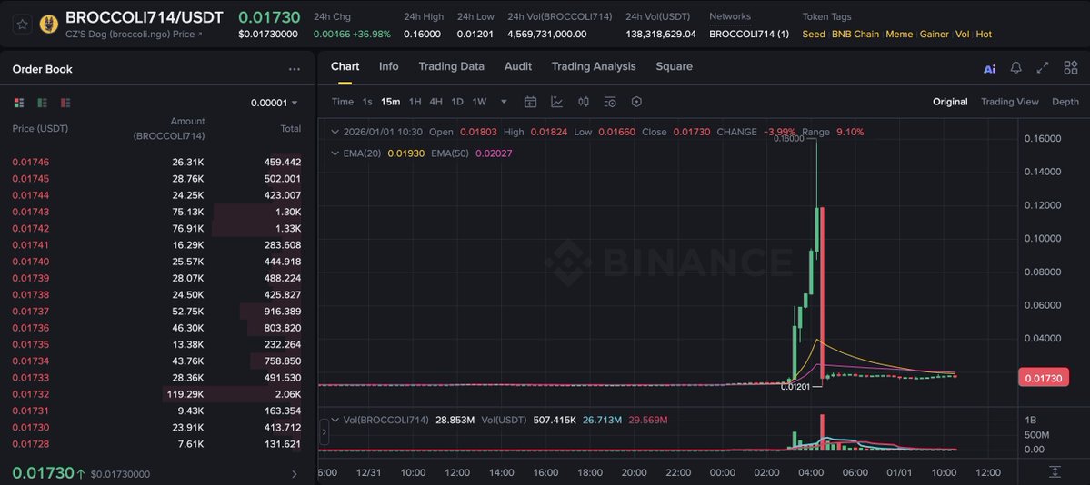Open the 0.00001 price precision dropdown
1090x485 pixels.
(x=275, y=103)
